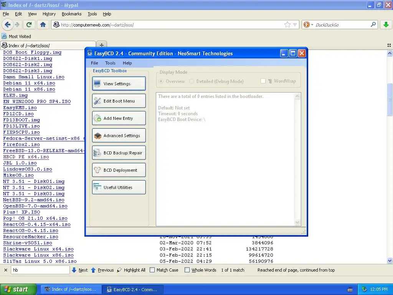Select Detailed (Debug Mode) radio button

[192, 81]
